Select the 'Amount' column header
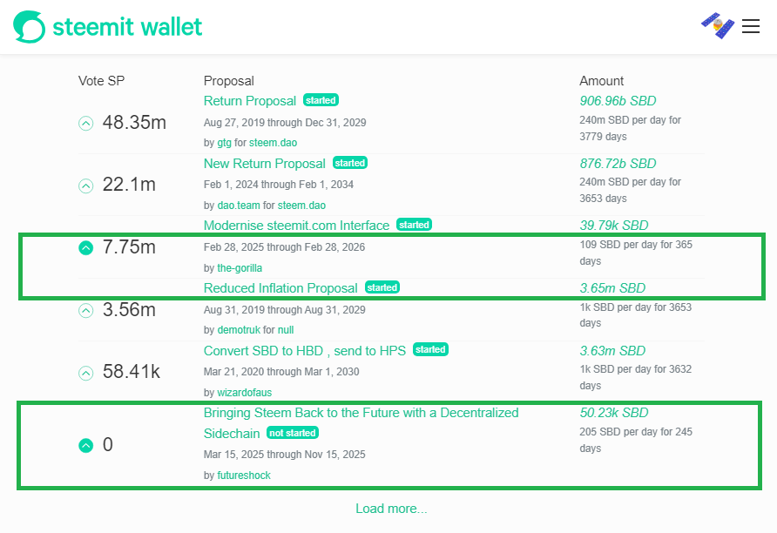This screenshot has width=777, height=533. (x=602, y=81)
